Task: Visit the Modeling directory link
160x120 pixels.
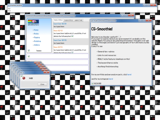Action: [37, 41]
